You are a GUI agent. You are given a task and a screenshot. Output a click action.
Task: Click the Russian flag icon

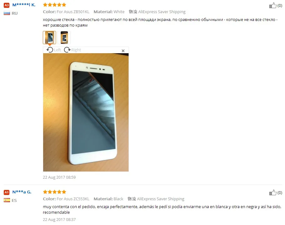7,13
